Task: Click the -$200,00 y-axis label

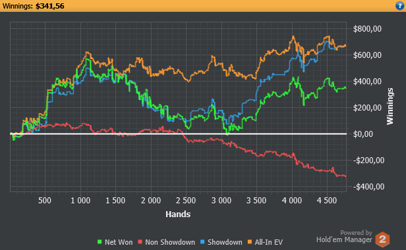Action: point(368,161)
